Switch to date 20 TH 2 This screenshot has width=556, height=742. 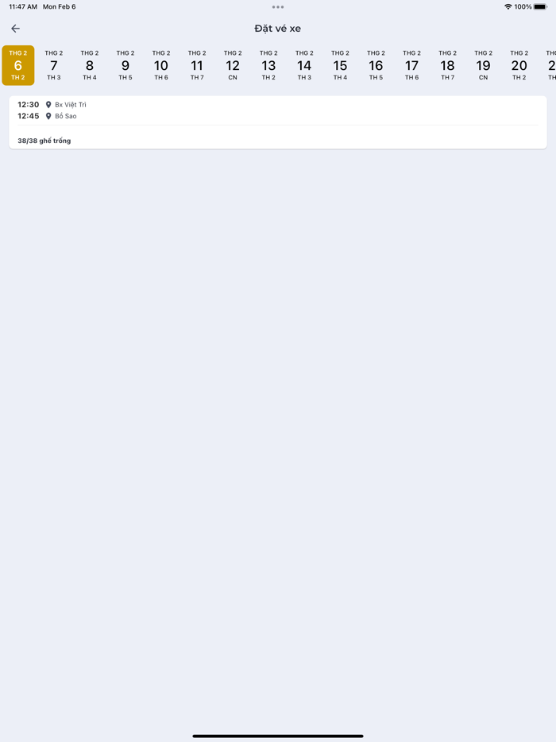519,65
